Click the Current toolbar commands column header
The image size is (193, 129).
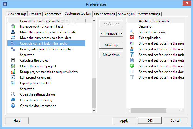point(52,21)
